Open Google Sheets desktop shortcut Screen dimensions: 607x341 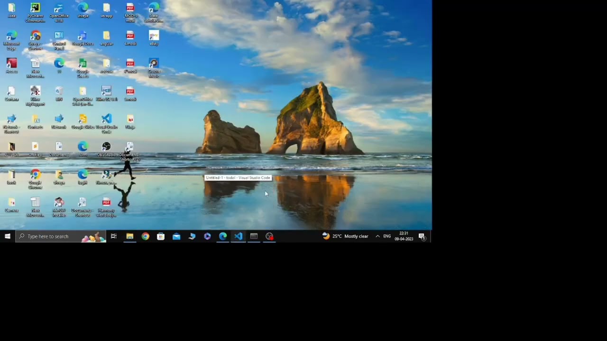coord(83,68)
